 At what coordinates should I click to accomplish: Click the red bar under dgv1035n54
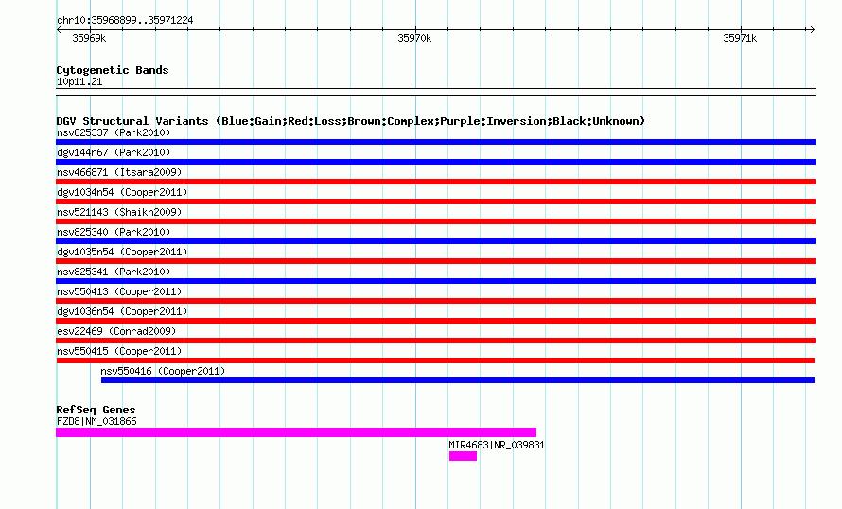435,261
